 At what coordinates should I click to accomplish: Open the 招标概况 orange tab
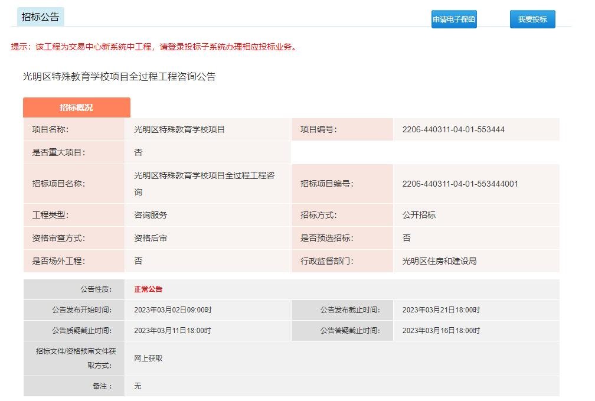pyautogui.click(x=76, y=107)
